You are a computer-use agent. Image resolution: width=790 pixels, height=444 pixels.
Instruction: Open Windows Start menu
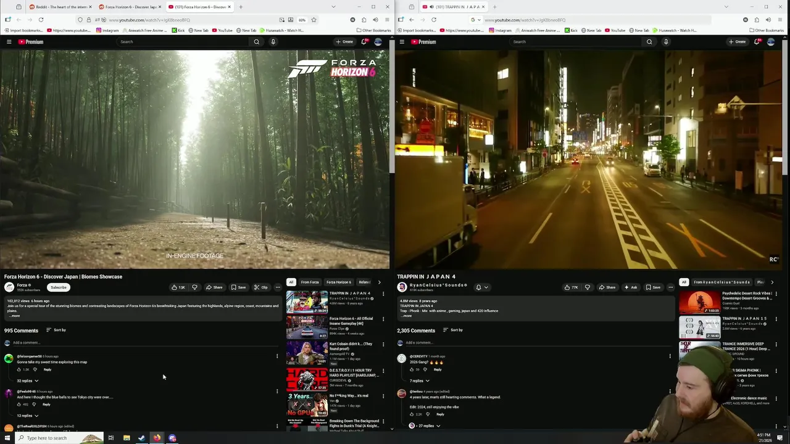(x=7, y=438)
